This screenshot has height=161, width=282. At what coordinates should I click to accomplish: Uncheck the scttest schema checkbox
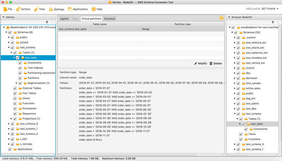pyautogui.click(x=12, y=42)
